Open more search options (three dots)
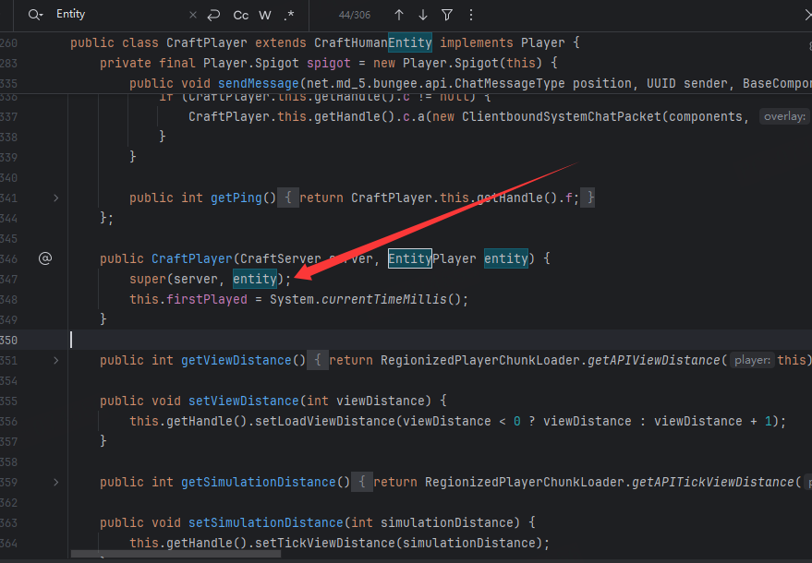Image resolution: width=812 pixels, height=563 pixels. point(471,15)
